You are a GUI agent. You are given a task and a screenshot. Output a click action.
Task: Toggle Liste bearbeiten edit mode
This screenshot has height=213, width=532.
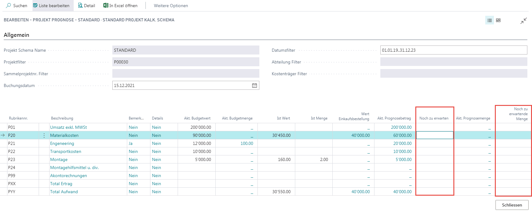(51, 6)
